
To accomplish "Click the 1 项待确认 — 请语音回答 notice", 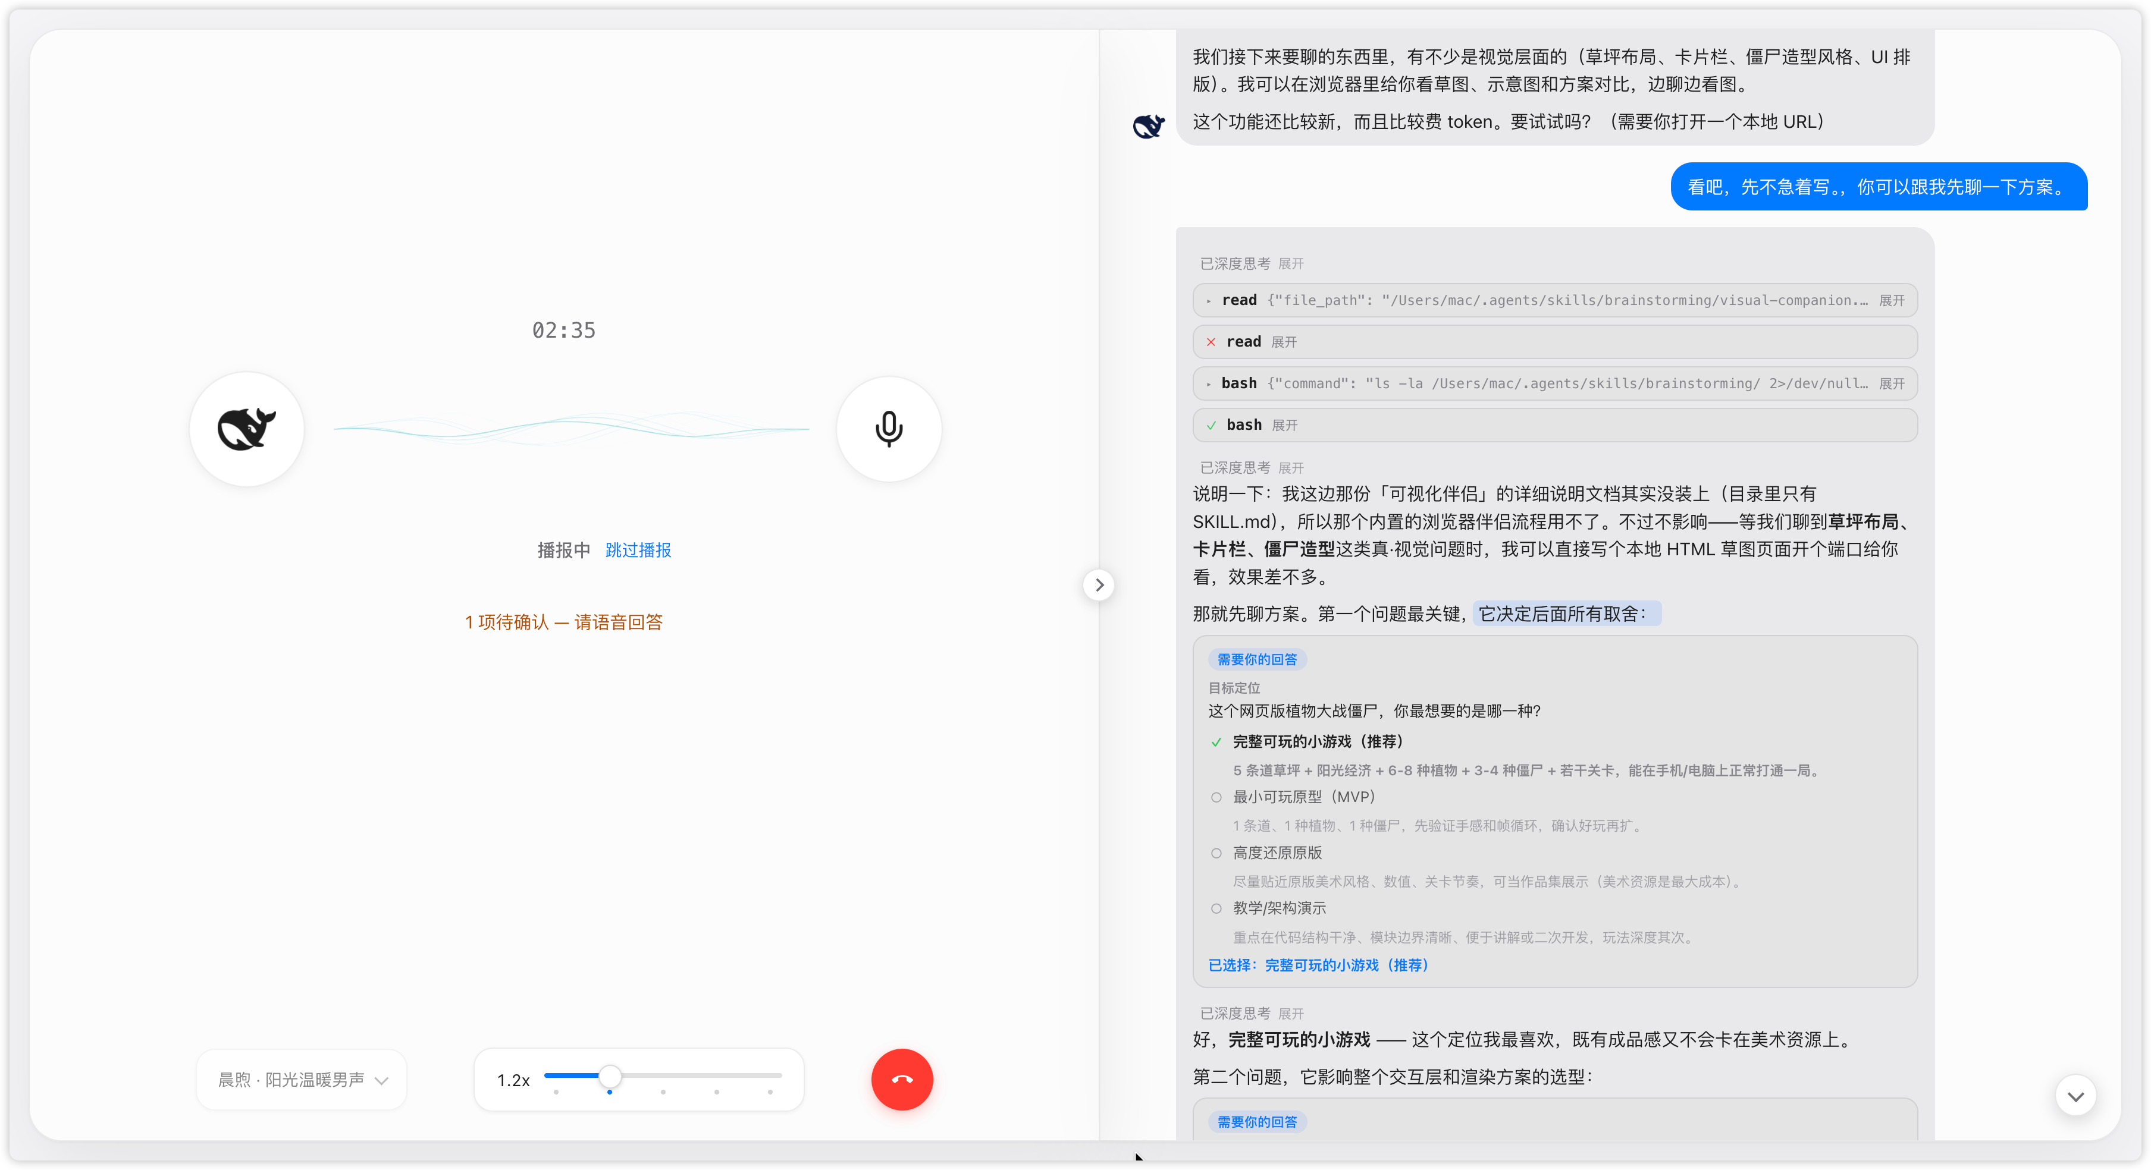I will tap(564, 622).
